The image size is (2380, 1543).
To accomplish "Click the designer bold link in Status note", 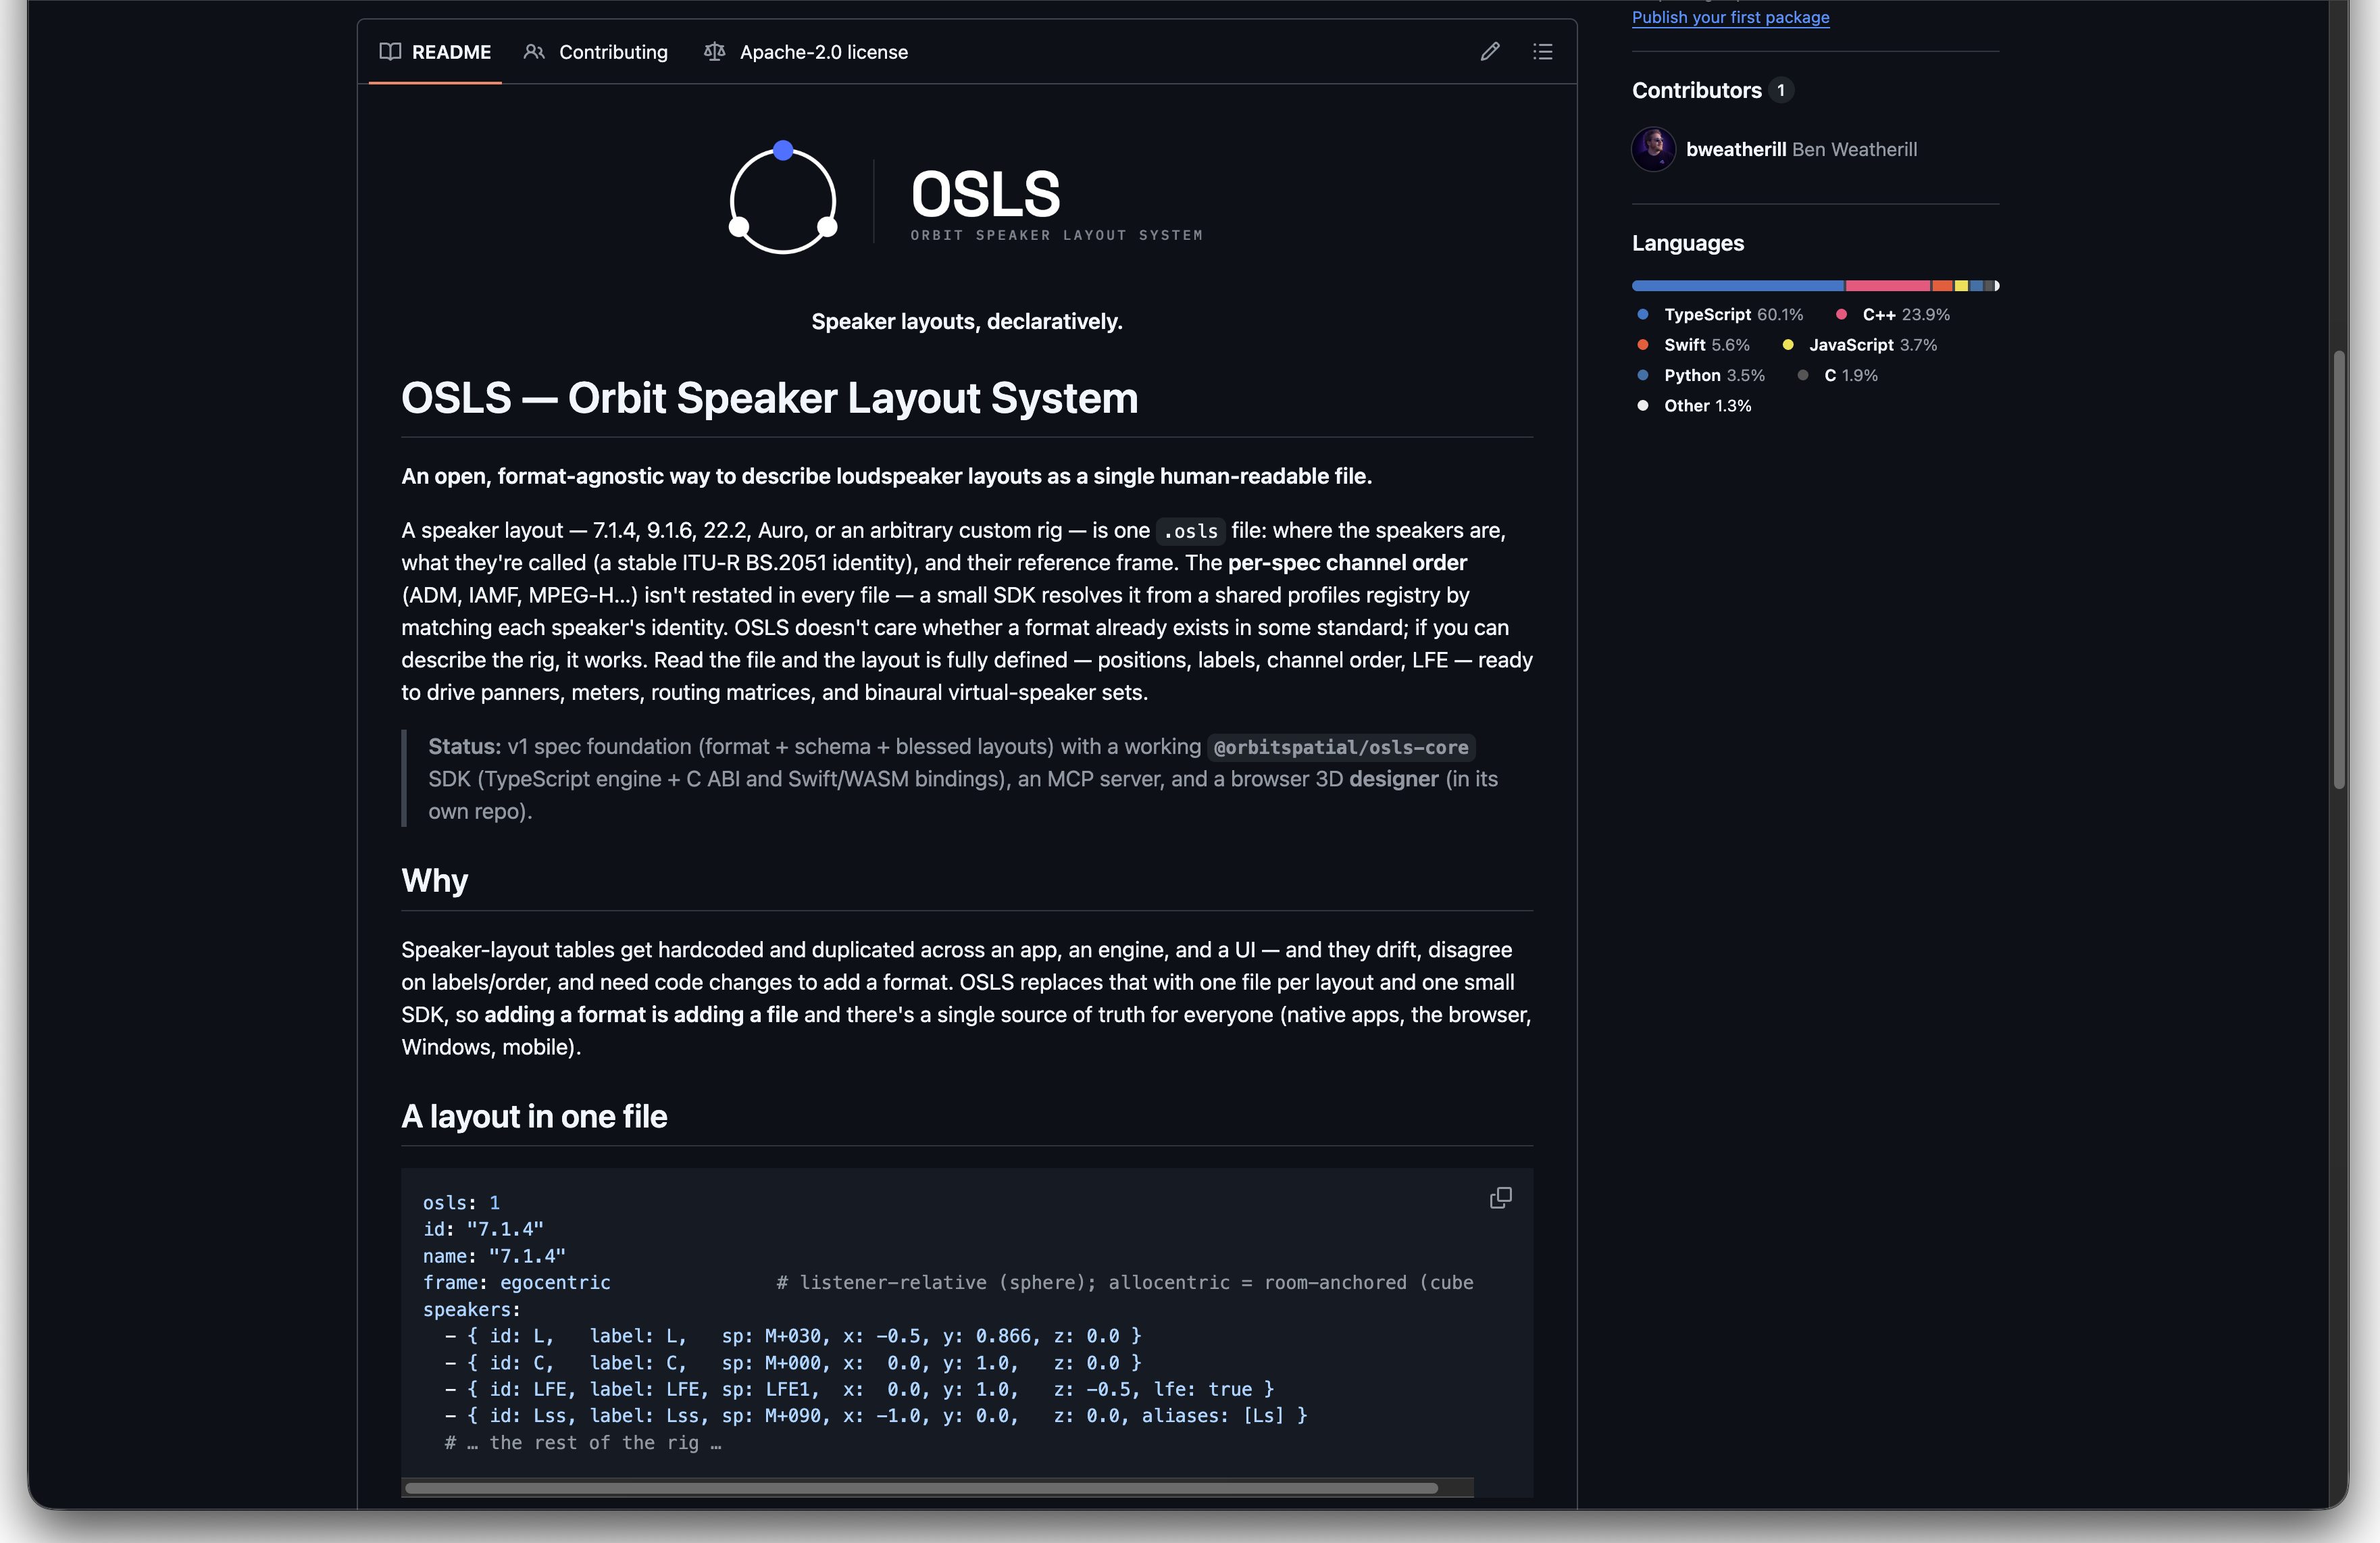I will pyautogui.click(x=1393, y=779).
